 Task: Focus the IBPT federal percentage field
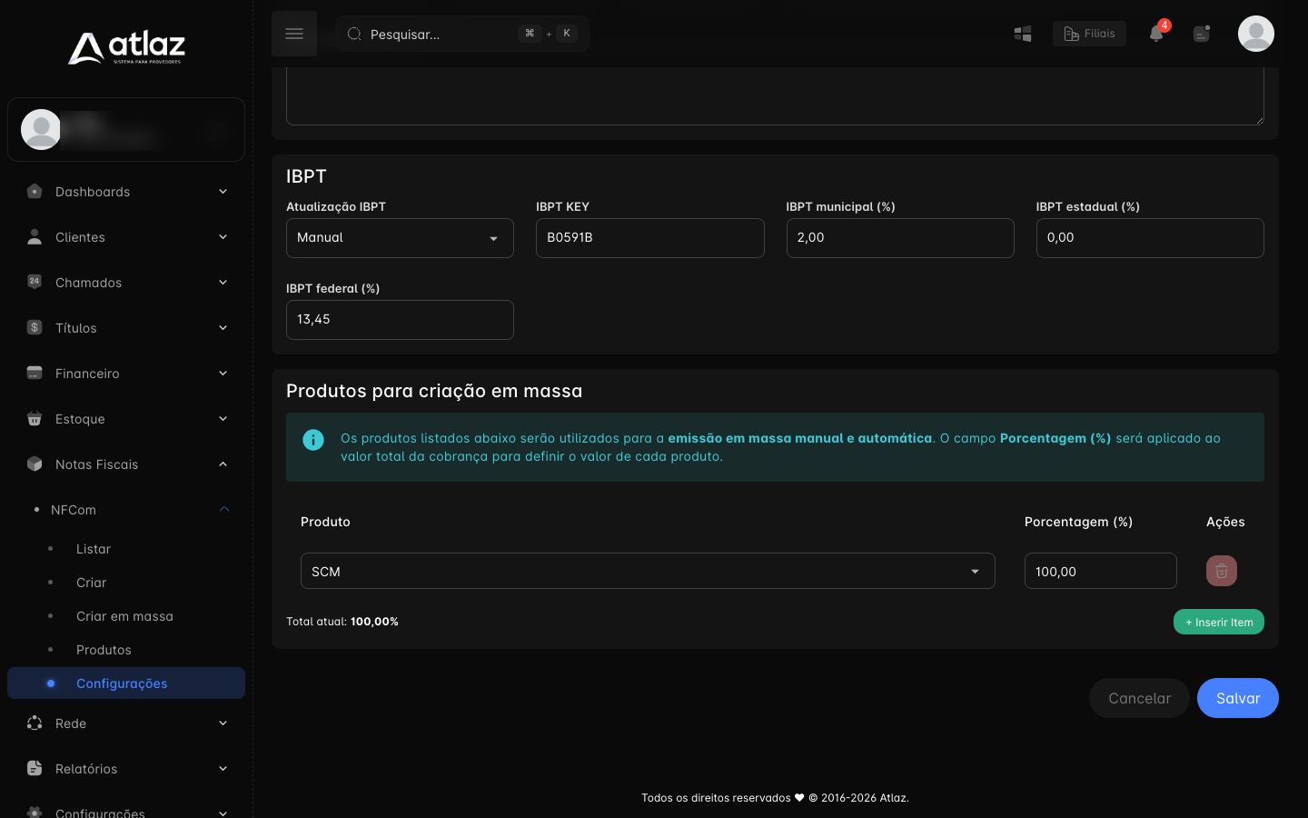[x=400, y=320]
